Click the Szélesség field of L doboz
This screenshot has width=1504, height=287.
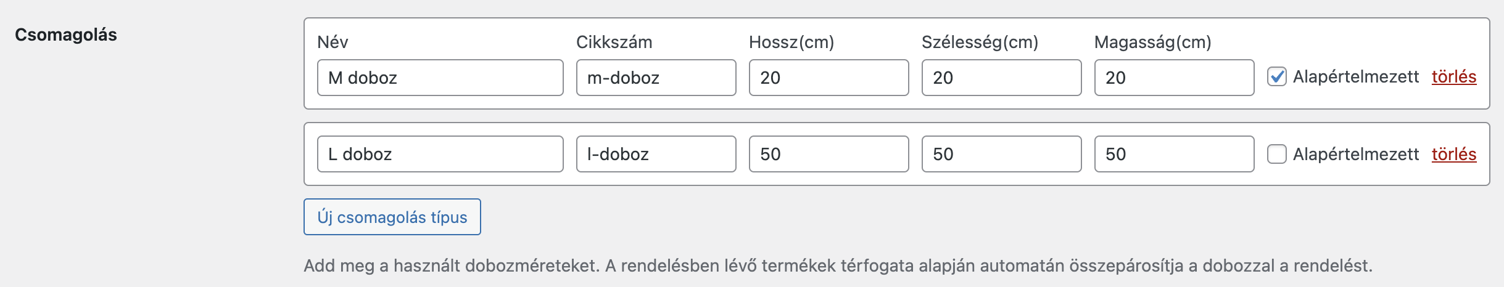click(x=1001, y=154)
